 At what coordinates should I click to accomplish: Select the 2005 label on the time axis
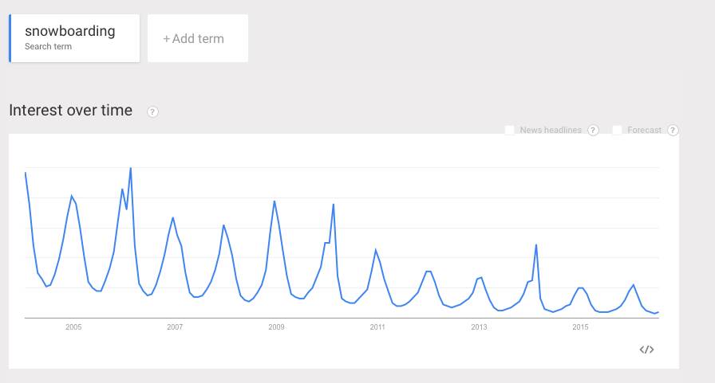click(73, 327)
